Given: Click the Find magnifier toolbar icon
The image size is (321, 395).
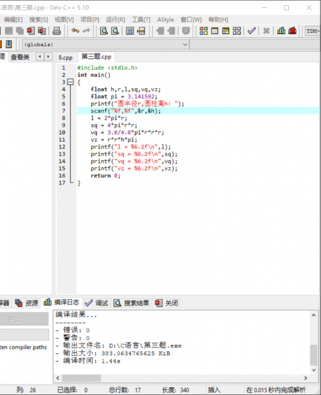Looking at the screenshot, I should pyautogui.click(x=104, y=31).
